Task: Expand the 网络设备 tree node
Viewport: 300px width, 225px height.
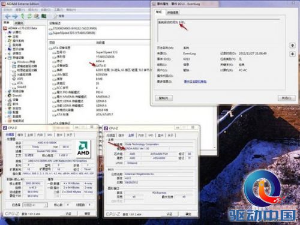Action: click(x=5, y=91)
